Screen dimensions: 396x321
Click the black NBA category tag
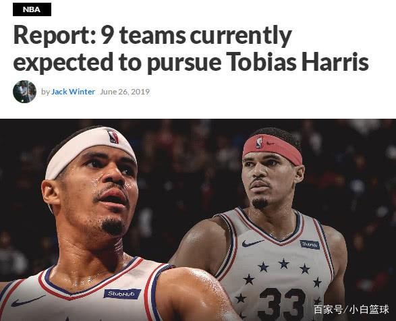click(32, 9)
